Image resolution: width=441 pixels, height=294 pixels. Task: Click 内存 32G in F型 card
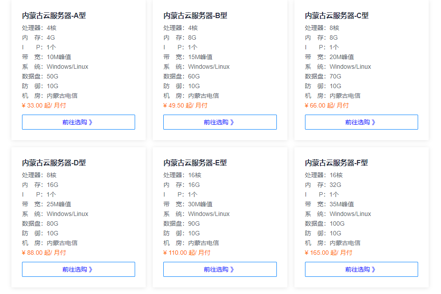335,185
